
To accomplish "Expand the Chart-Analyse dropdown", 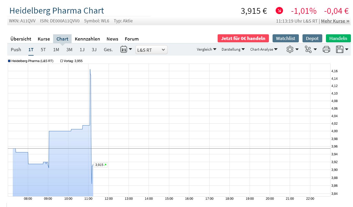I will pos(264,49).
